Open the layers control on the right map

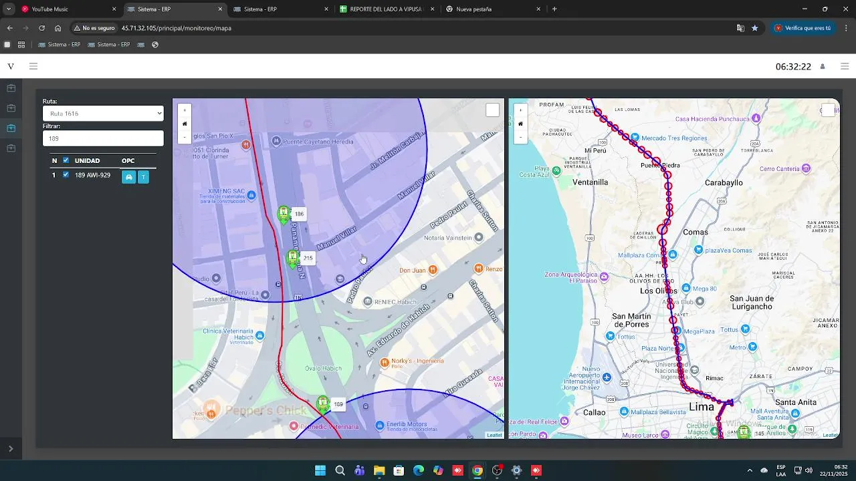coord(828,110)
